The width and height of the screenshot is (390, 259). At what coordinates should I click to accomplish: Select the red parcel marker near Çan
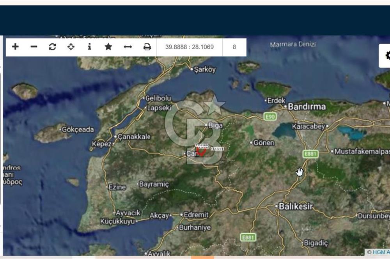(201, 151)
